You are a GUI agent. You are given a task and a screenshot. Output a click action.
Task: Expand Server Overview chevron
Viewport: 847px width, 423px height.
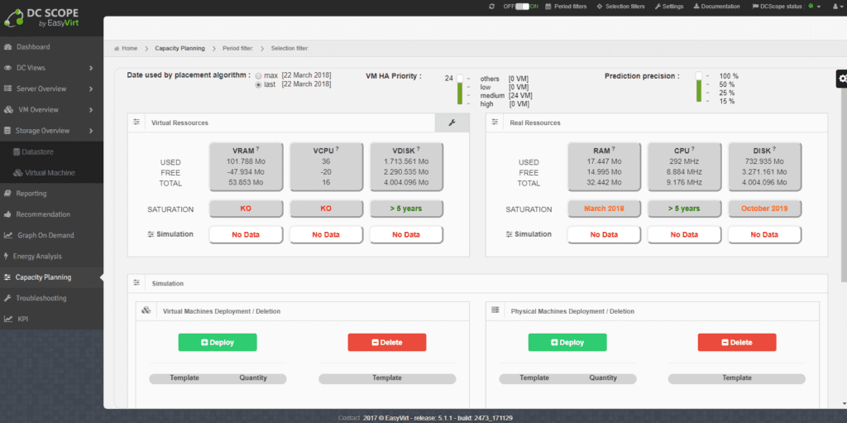(91, 89)
